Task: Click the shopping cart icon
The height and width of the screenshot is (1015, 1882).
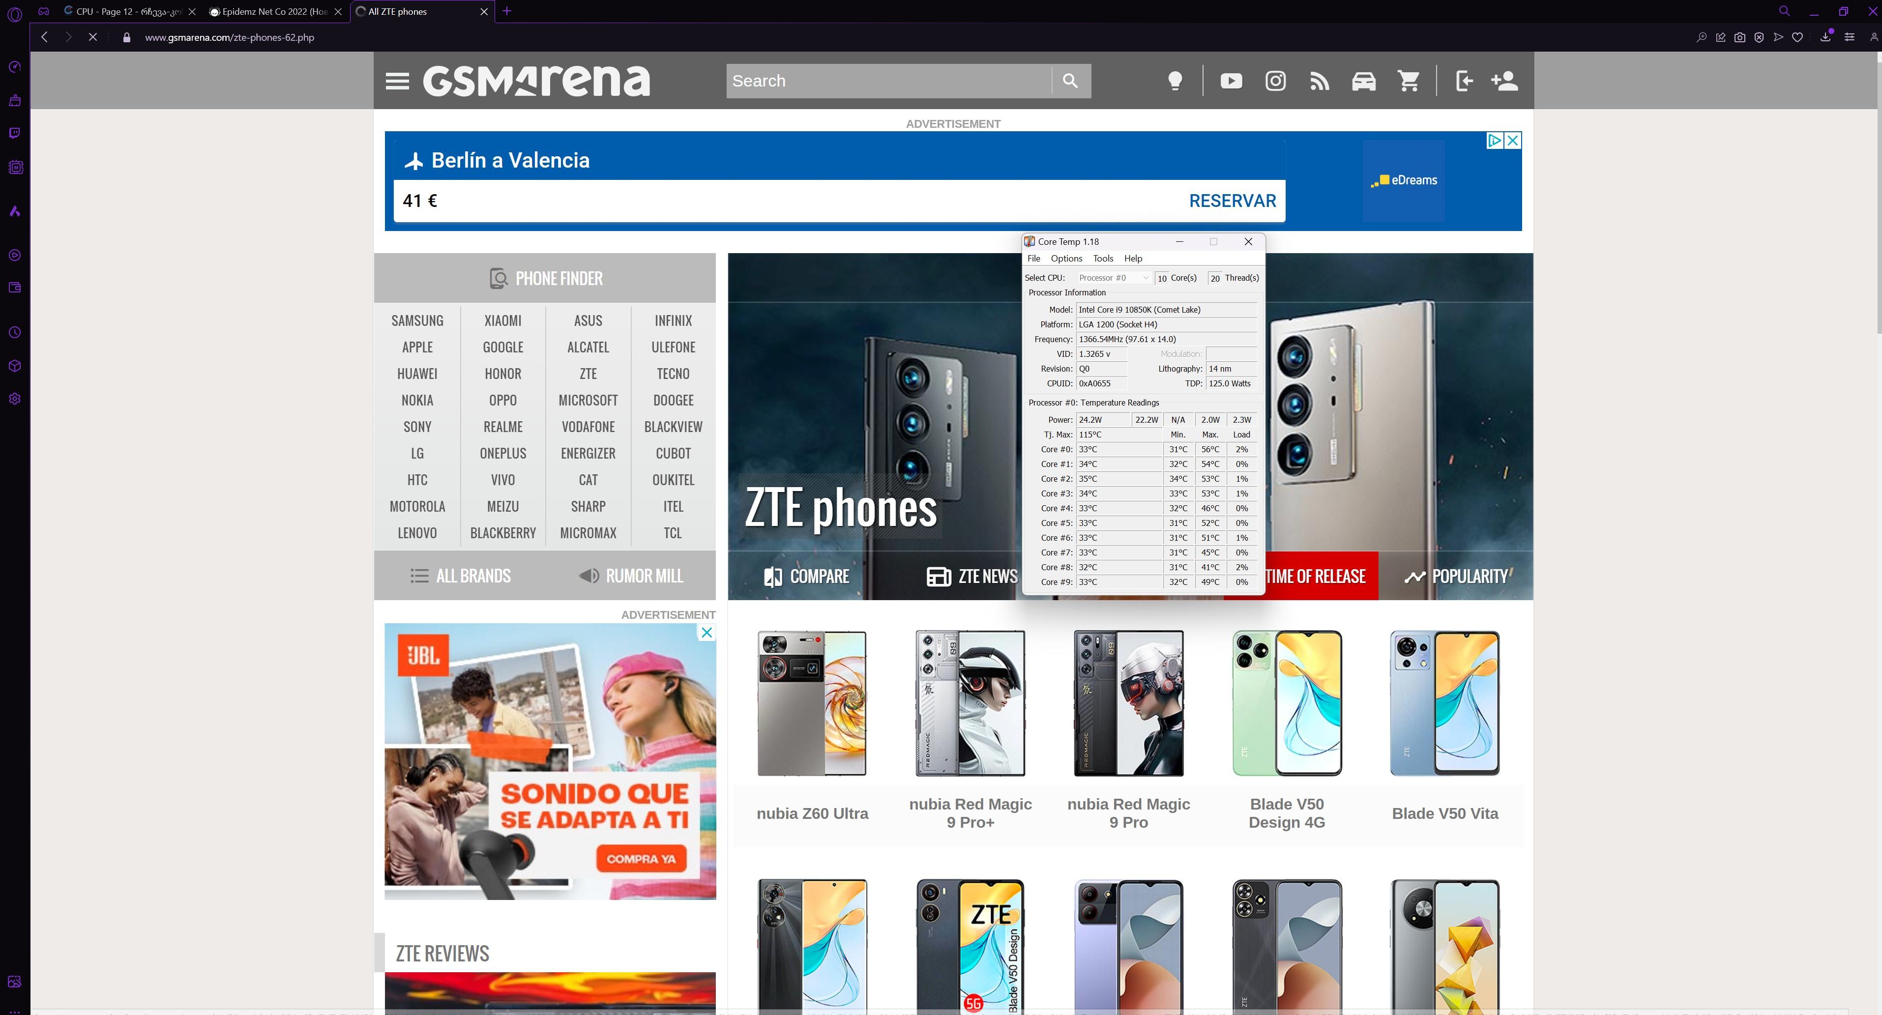Action: coord(1408,81)
